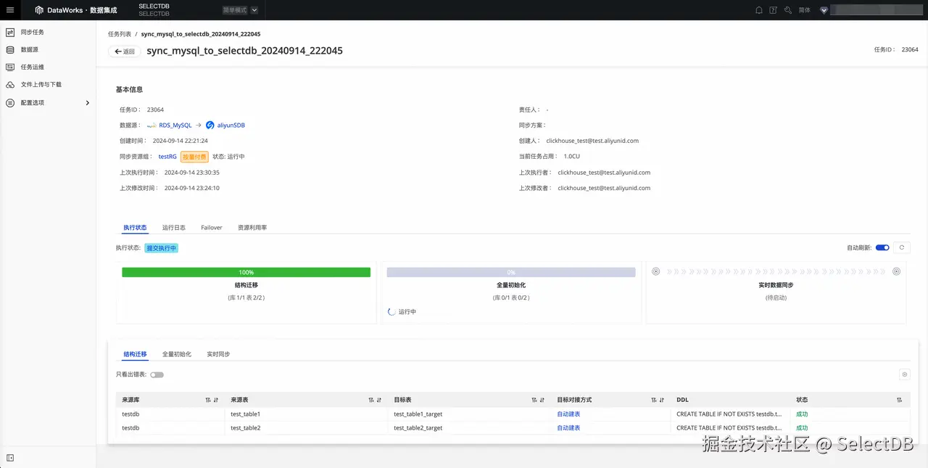Screen dimensions: 928x468
Task: Click the RDS_MySQL source logo icon
Action: click(x=152, y=126)
